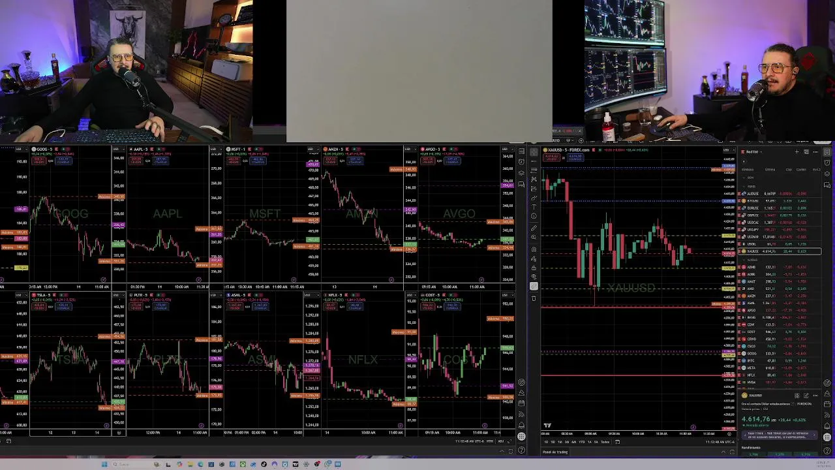The image size is (835, 470).
Task: Open the emoji and icons tool
Action: [x=534, y=216]
